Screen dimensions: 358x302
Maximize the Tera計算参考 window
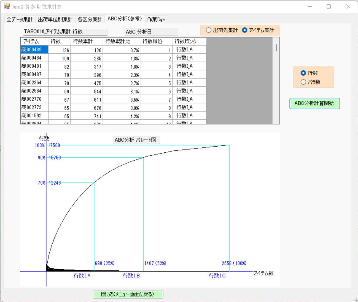pyautogui.click(x=329, y=6)
